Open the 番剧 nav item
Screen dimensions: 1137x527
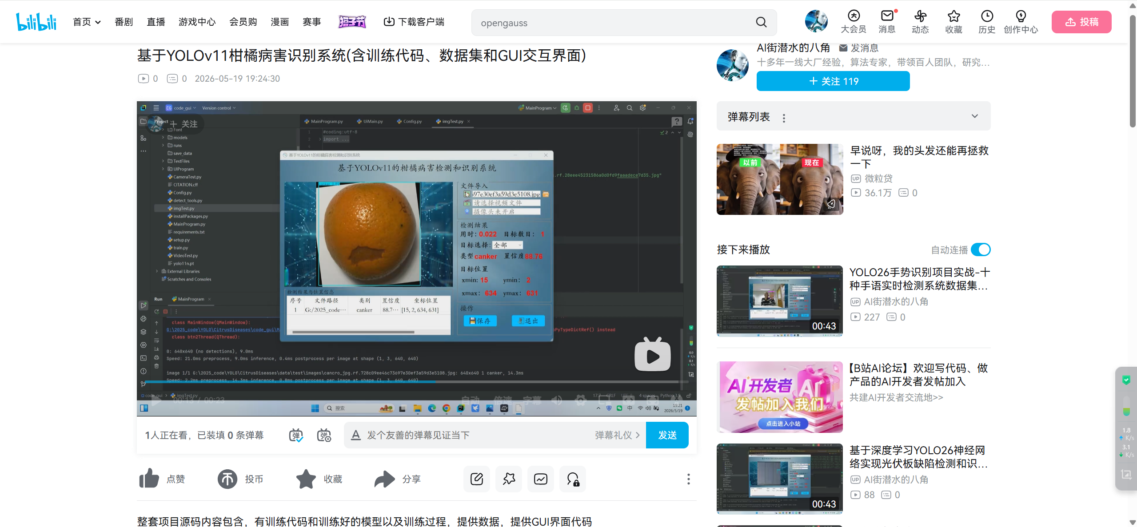[x=124, y=22]
